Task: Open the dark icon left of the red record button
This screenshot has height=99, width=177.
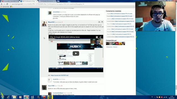Action: (x=38, y=97)
